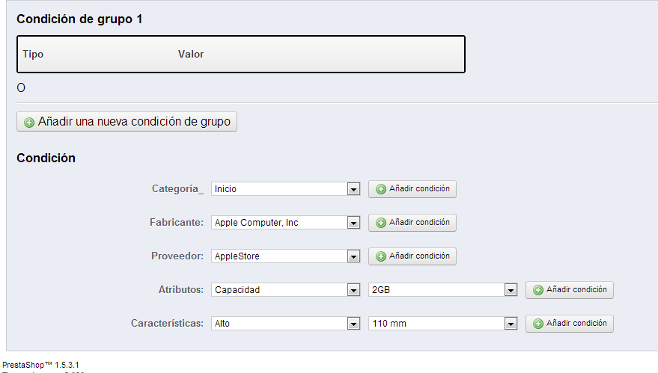This screenshot has height=373, width=658.
Task: Click the Tipo column header
Action: [33, 55]
